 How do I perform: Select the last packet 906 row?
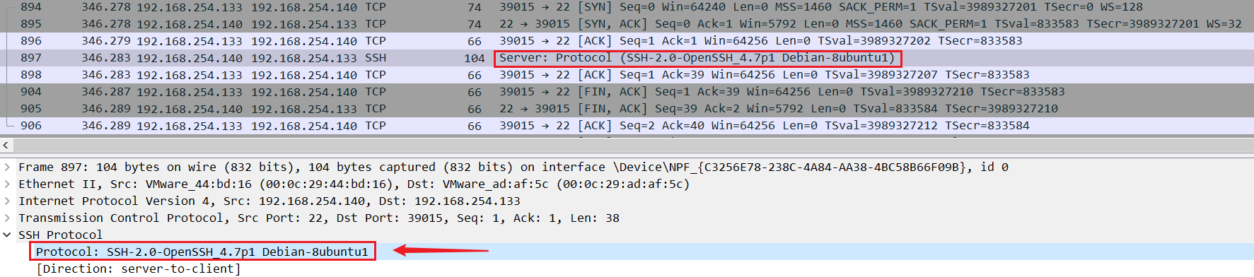(x=627, y=126)
